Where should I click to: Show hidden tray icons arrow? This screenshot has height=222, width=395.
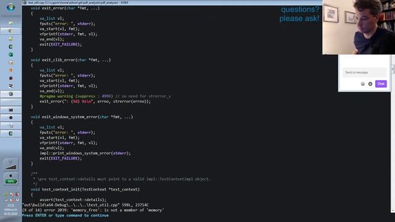18,188
